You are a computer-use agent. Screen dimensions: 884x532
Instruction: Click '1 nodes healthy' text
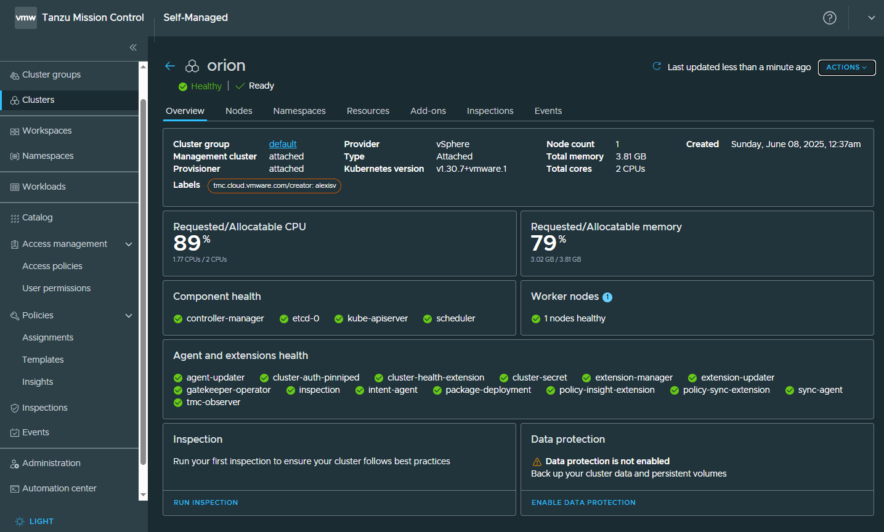[x=575, y=319]
